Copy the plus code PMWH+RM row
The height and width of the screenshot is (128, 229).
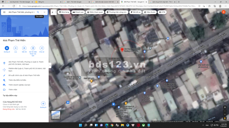pyautogui.click(x=24, y=70)
